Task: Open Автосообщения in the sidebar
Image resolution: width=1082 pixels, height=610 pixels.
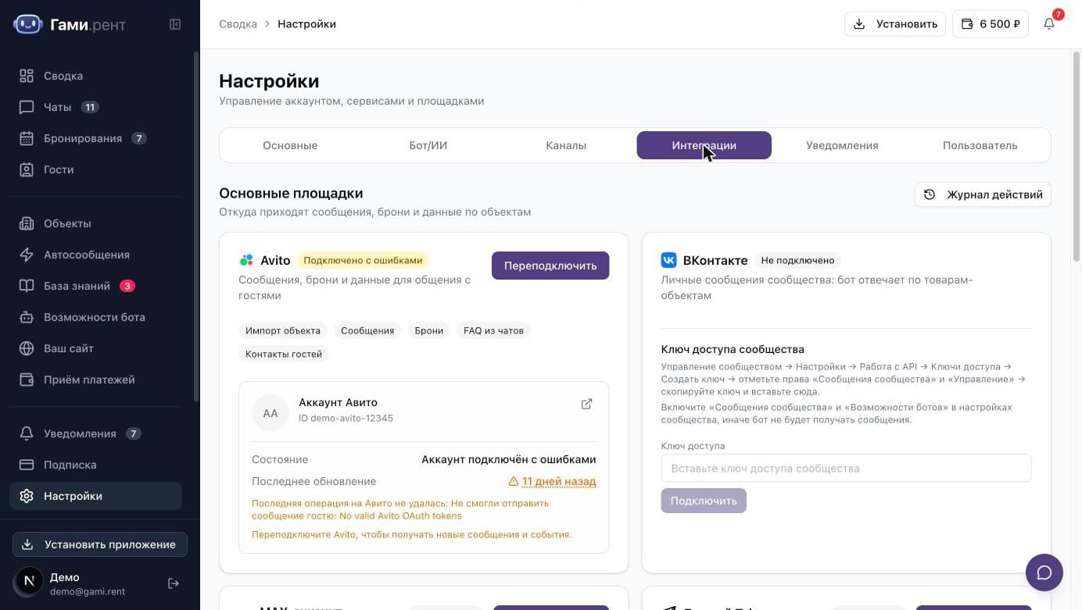Action: coord(95,255)
